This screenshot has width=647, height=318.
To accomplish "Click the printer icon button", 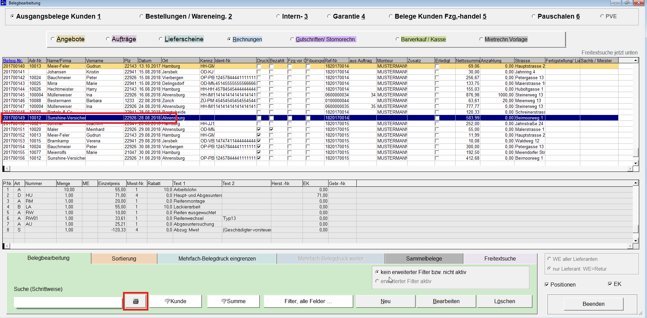I will [135, 301].
